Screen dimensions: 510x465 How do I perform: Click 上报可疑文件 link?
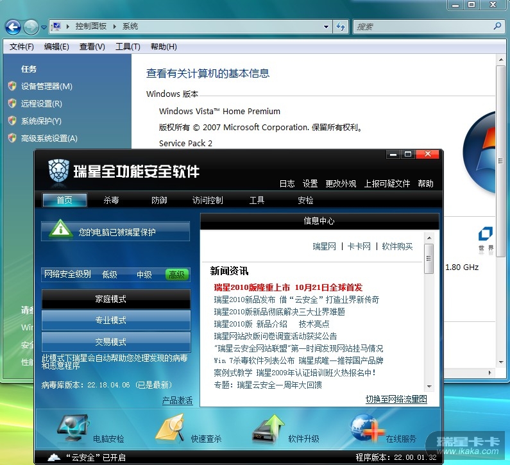[387, 183]
